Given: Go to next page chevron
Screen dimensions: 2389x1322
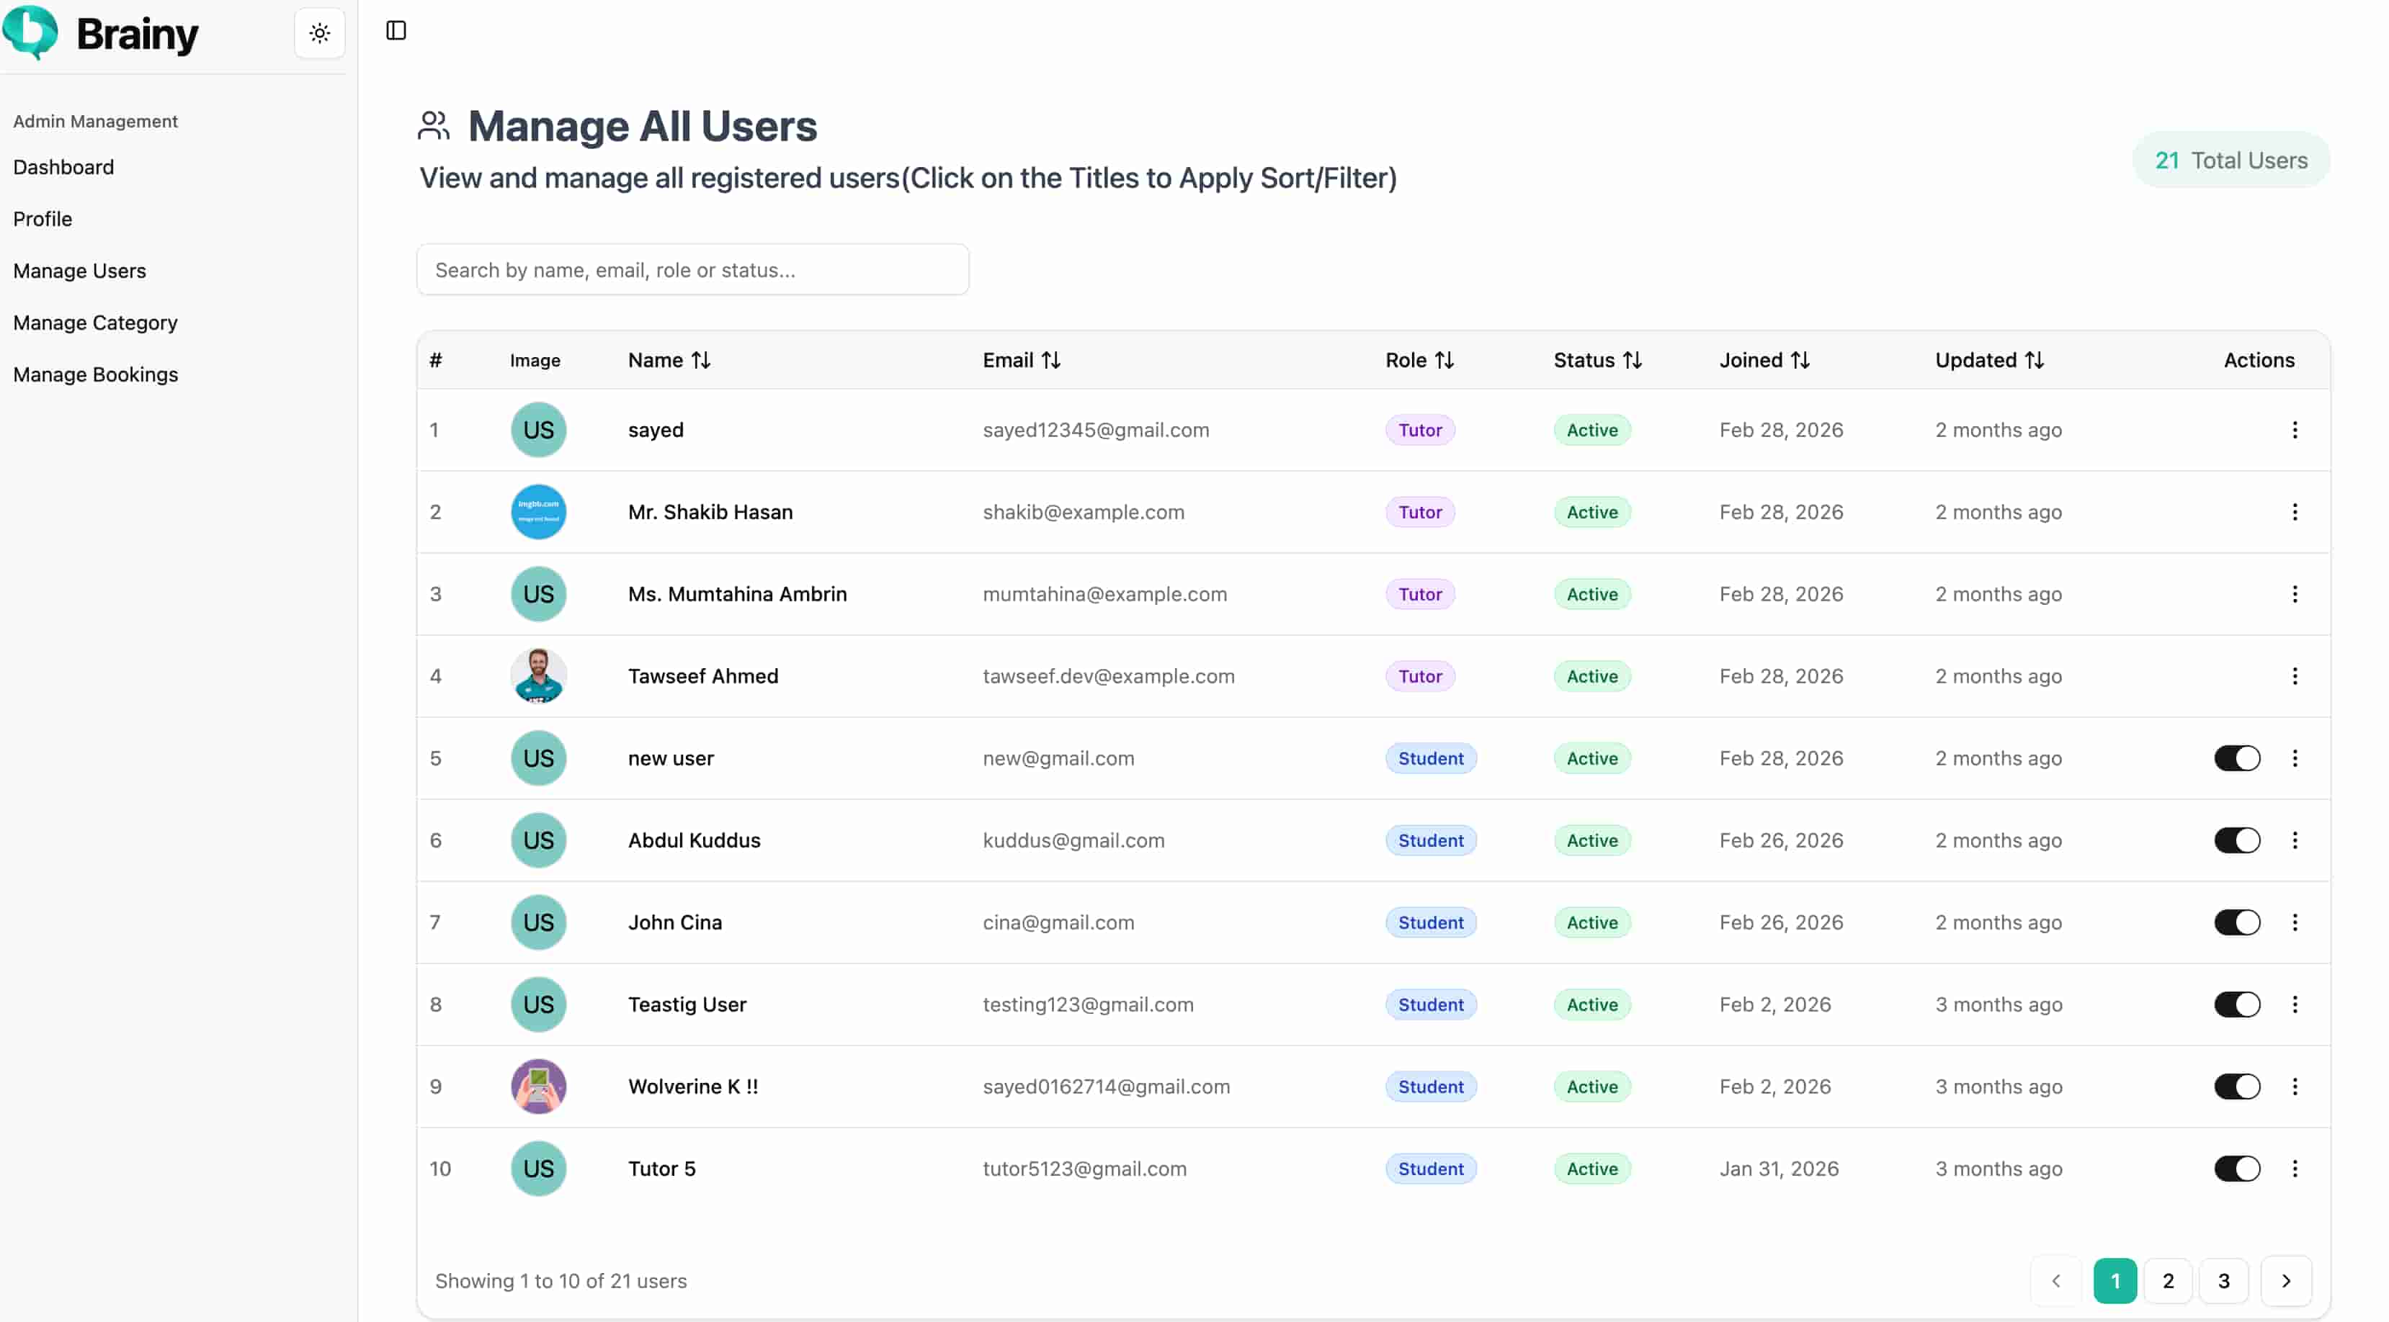Looking at the screenshot, I should (x=2285, y=1280).
